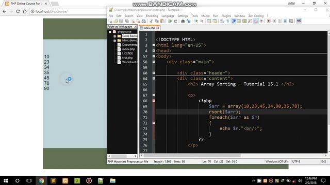Open the Encoding menu
Image resolution: width=330 pixels, height=185 pixels.
tap(152, 16)
